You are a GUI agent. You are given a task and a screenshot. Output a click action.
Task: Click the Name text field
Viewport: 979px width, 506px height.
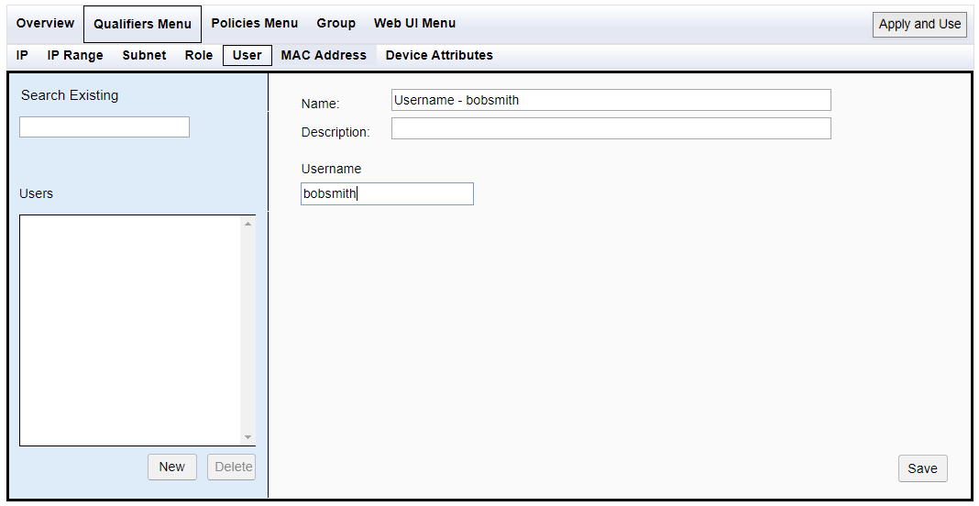[x=611, y=100]
